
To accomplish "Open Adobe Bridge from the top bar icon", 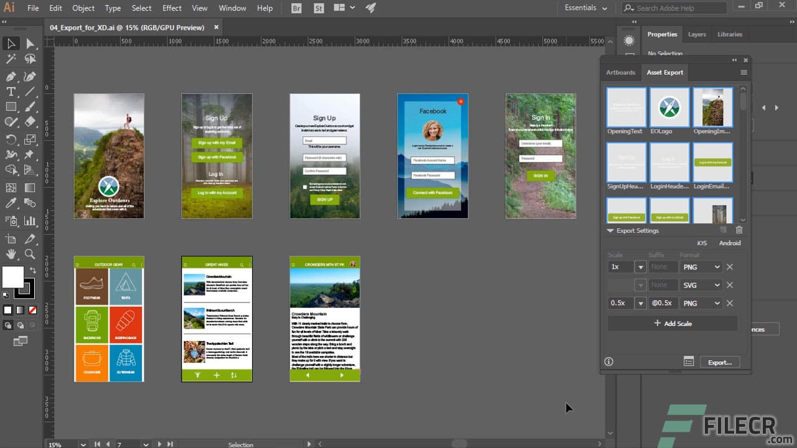I will (x=296, y=8).
